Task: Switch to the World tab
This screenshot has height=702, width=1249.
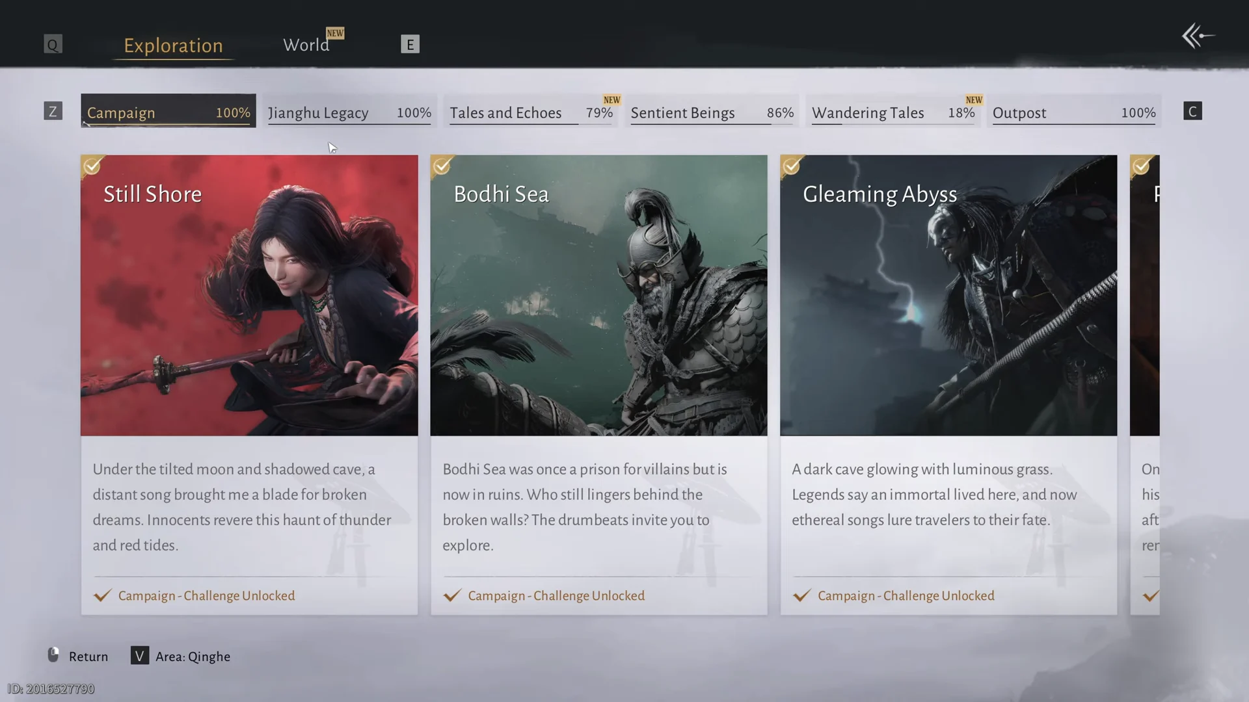Action: [x=306, y=45]
